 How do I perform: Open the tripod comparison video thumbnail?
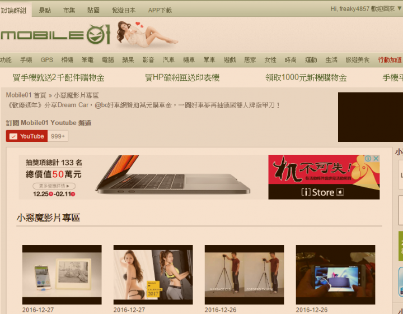(x=245, y=275)
